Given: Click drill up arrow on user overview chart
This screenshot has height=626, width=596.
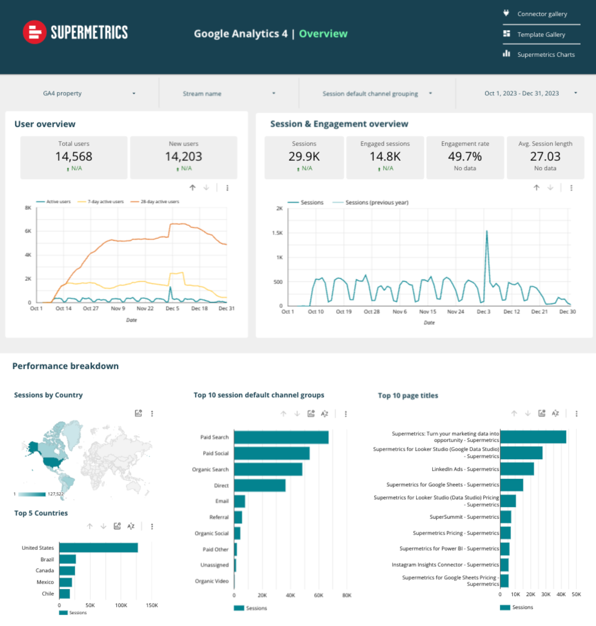Looking at the screenshot, I should point(192,188).
